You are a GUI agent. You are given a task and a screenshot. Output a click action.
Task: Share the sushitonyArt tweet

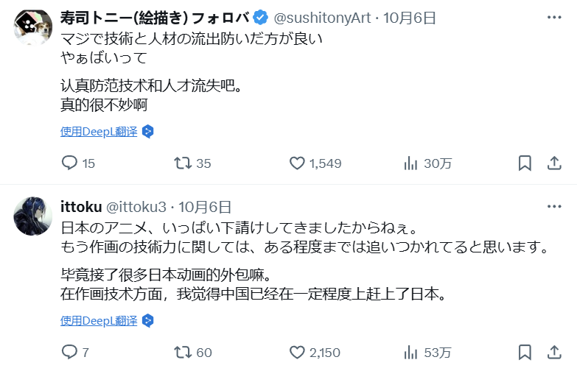(x=554, y=163)
